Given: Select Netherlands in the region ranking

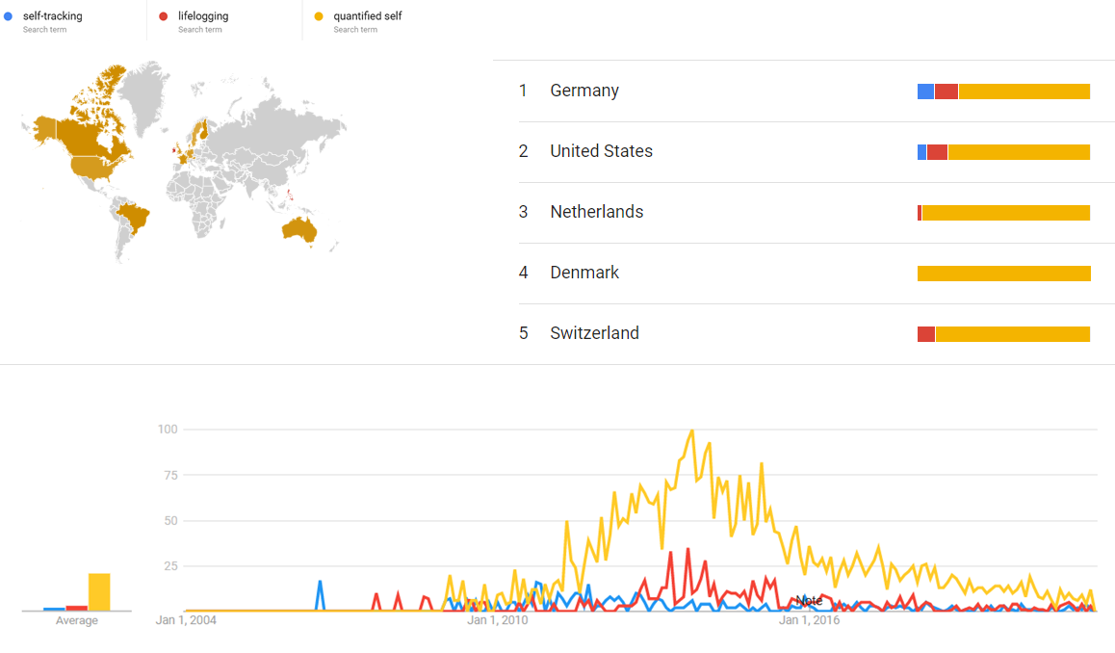Looking at the screenshot, I should (596, 212).
